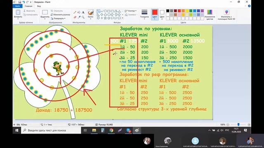Viewport: 264px width, 148px height.
Task: Select the Eraser tool
Action: 75,17
